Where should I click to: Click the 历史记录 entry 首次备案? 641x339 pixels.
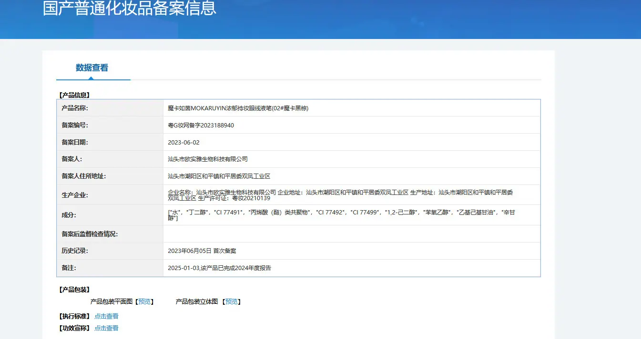[202, 251]
